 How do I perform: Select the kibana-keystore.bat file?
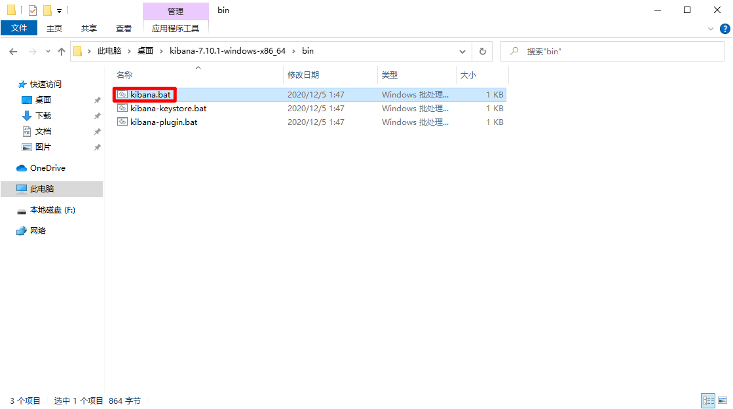[x=168, y=109]
